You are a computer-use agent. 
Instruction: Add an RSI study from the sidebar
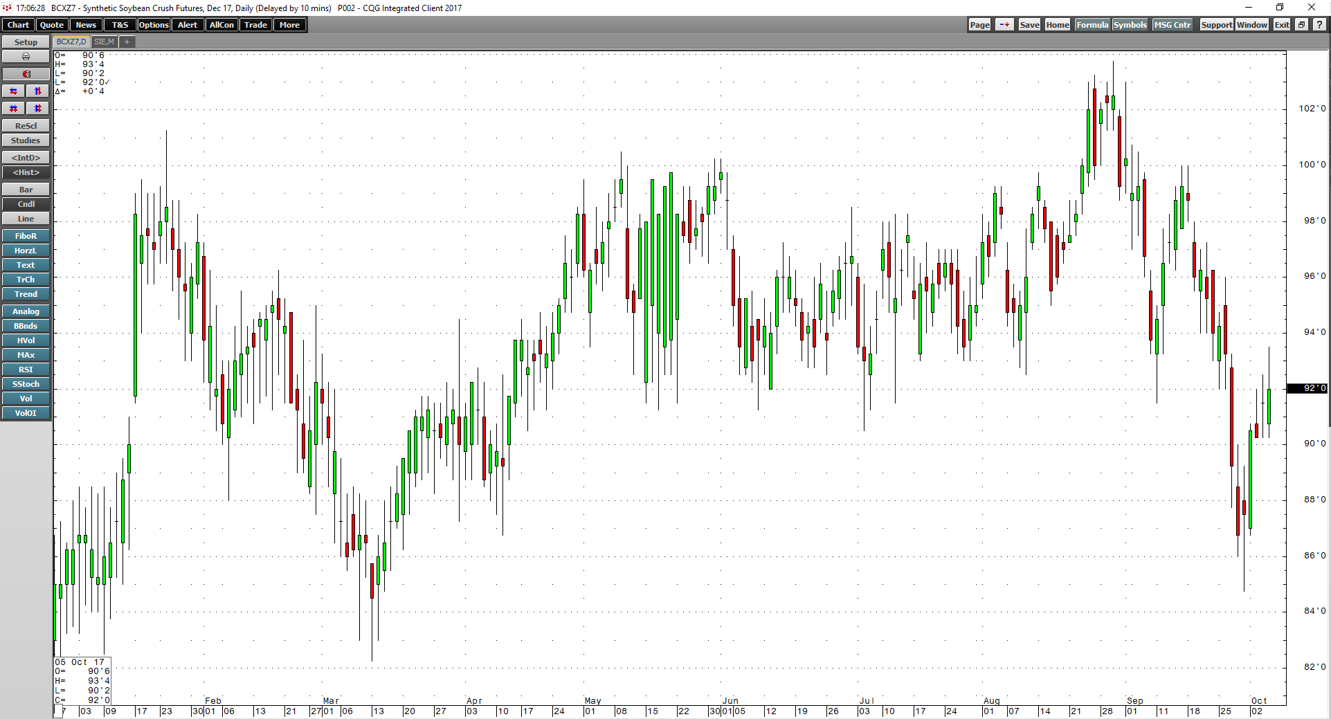click(x=26, y=369)
